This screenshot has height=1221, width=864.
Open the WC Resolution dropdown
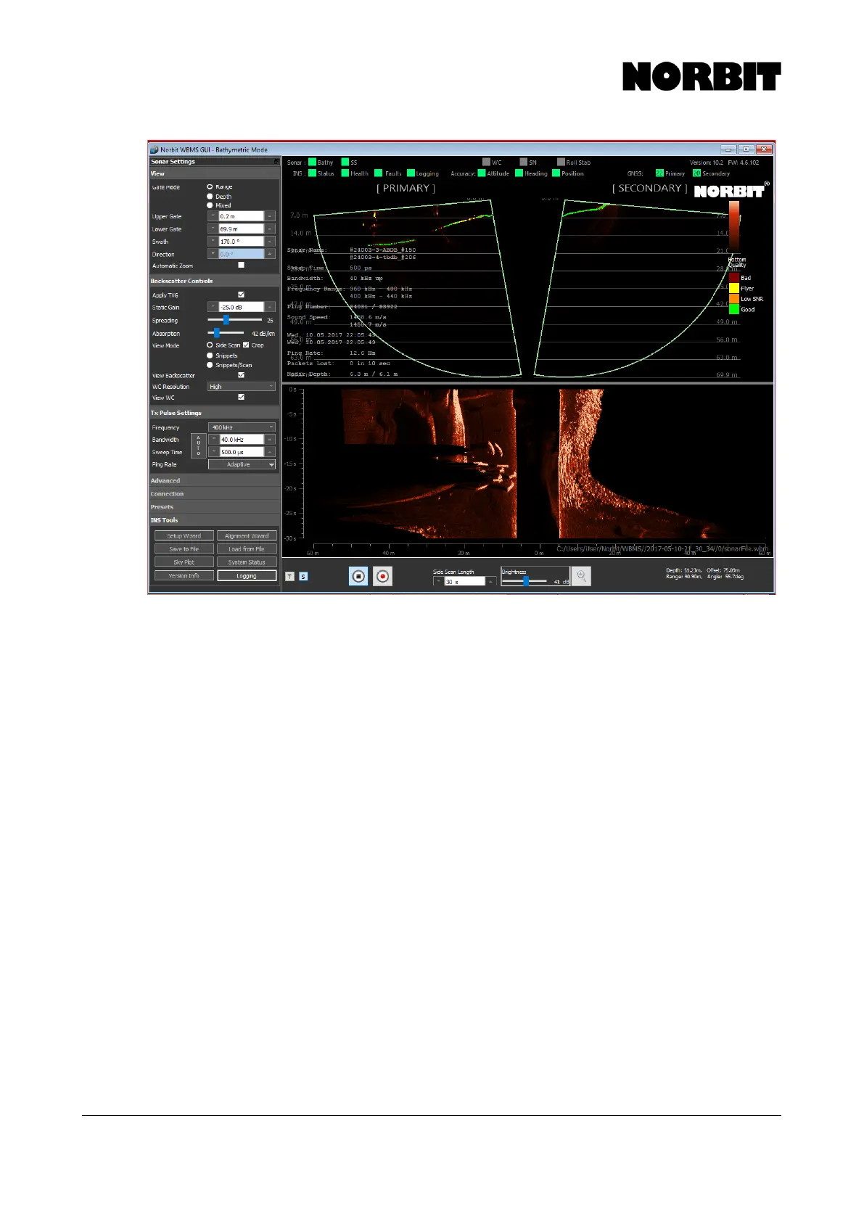pyautogui.click(x=242, y=387)
